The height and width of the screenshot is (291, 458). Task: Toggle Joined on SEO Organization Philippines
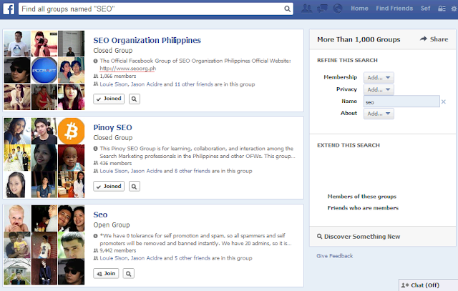coord(109,99)
